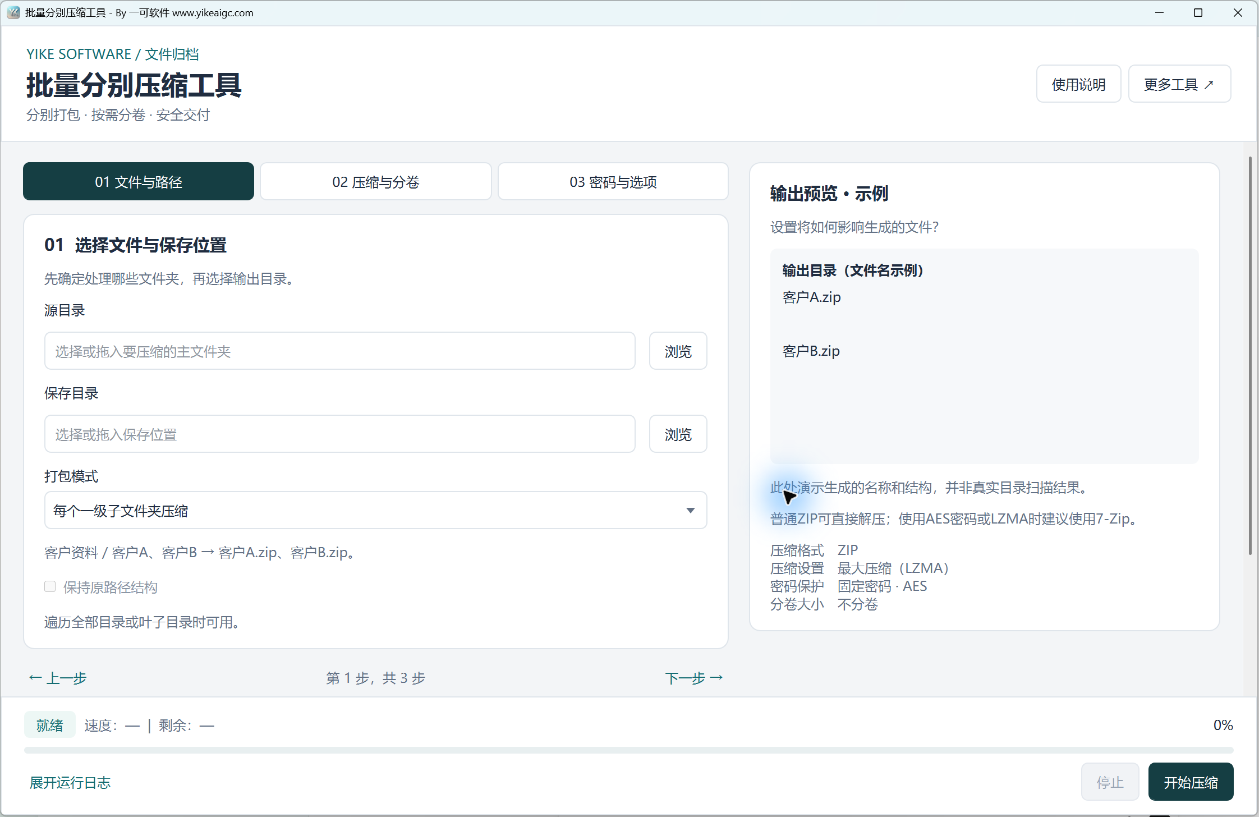Switch to the 03 密码与选项 tab
This screenshot has height=817, width=1259.
coord(613,182)
